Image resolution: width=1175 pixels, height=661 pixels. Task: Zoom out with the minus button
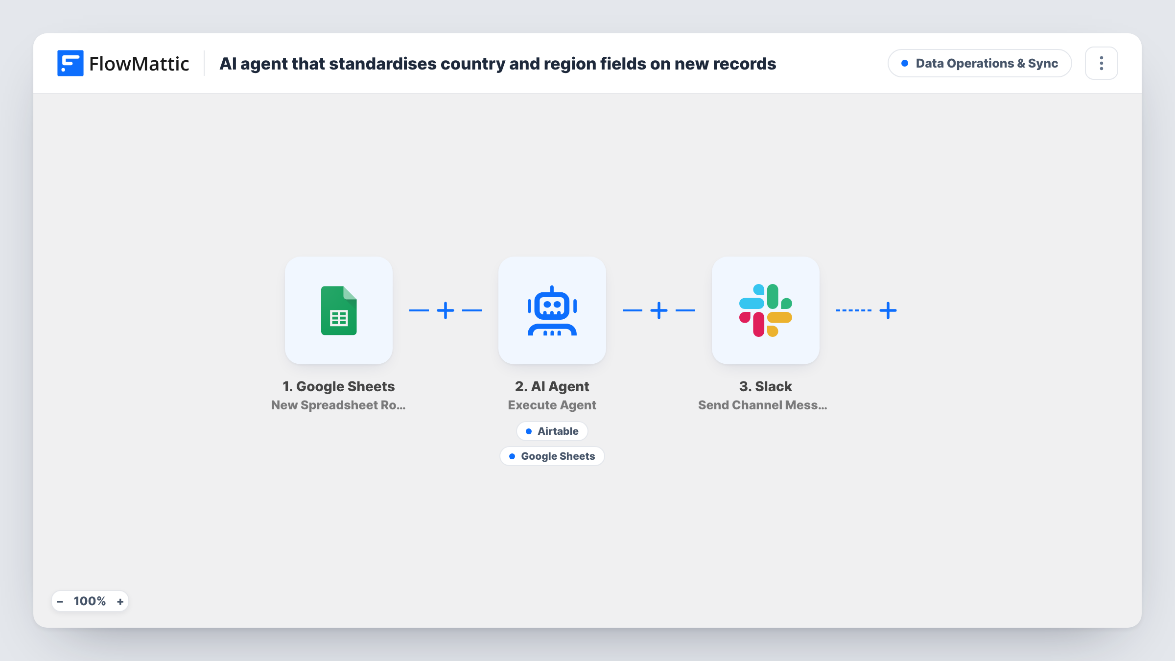60,601
